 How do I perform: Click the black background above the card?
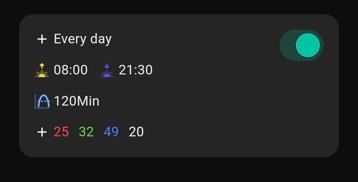pyautogui.click(x=179, y=7)
